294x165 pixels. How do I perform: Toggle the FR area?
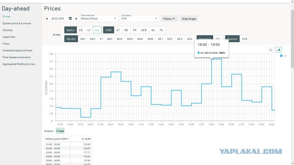point(135,30)
